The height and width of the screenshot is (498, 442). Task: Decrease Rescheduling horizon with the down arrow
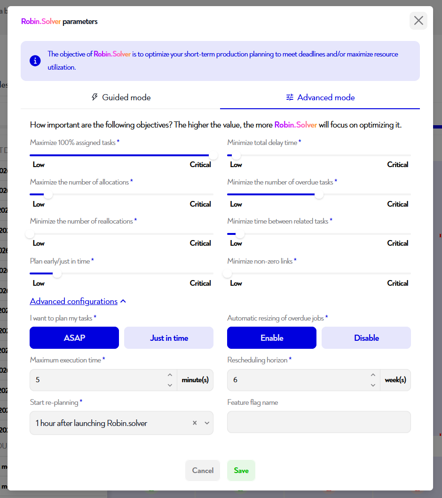373,385
